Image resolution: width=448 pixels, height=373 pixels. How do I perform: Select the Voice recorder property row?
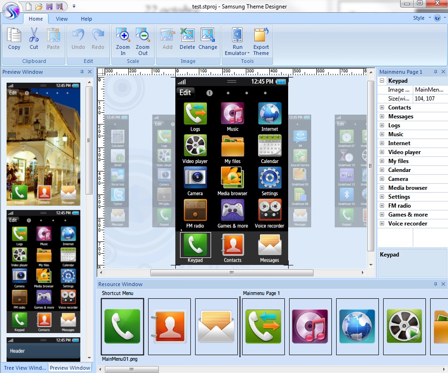tap(413, 224)
